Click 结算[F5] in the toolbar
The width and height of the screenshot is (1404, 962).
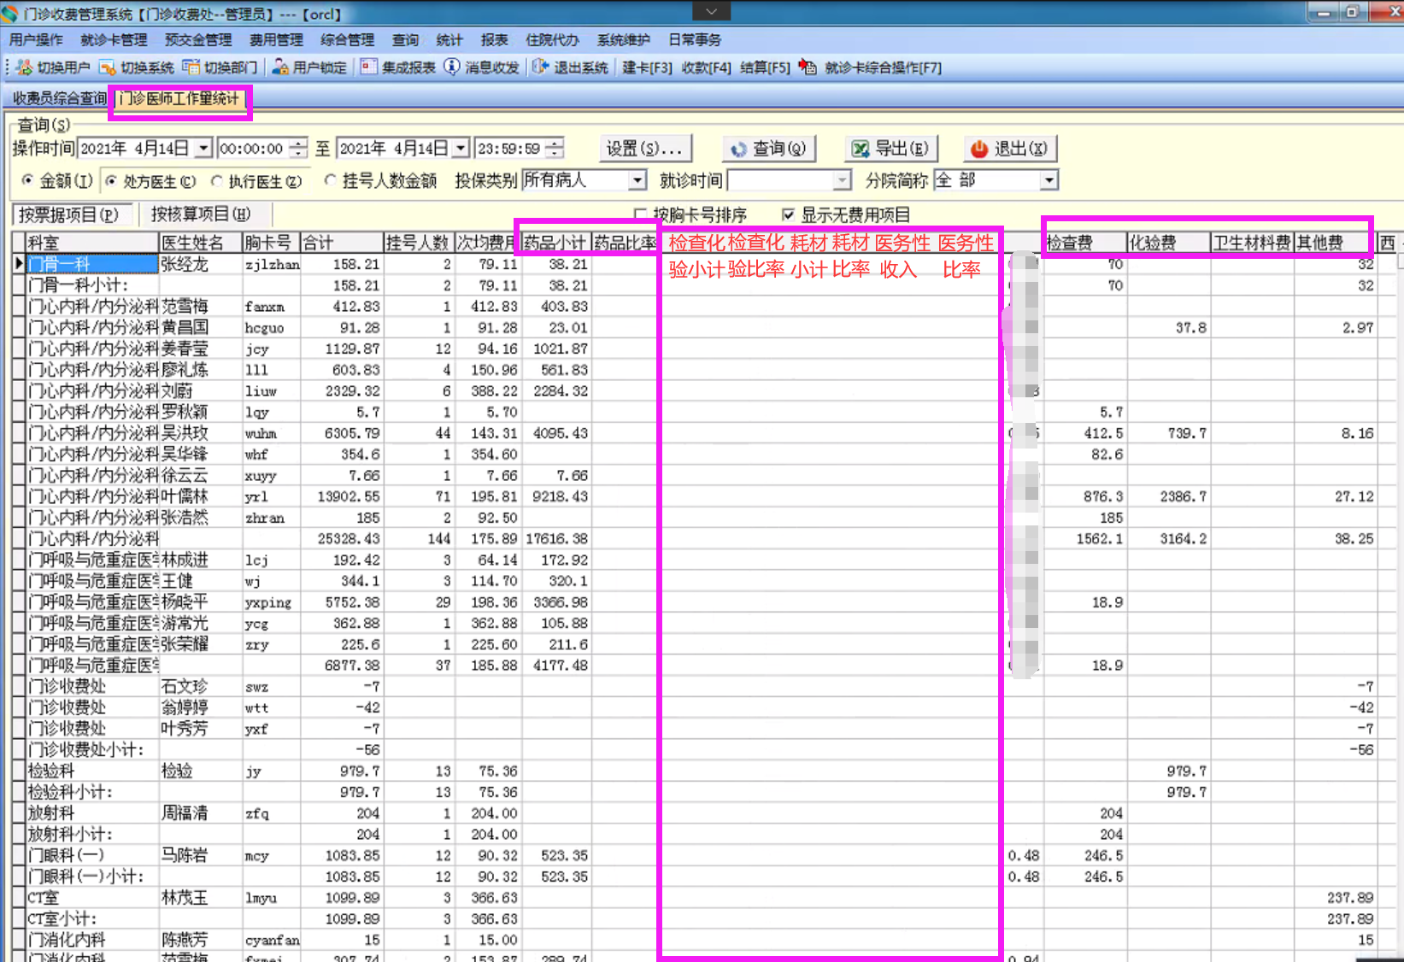(765, 67)
